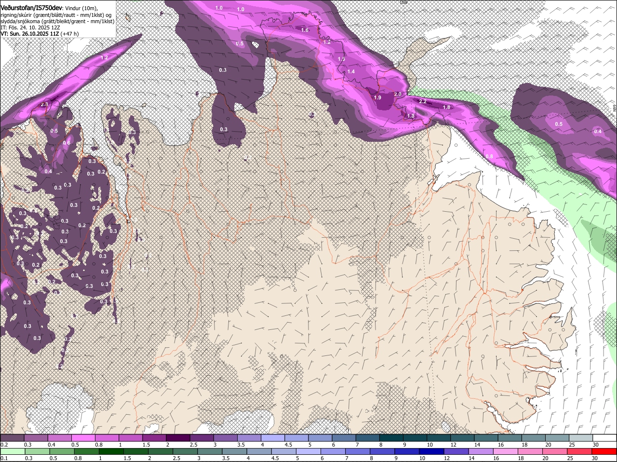This screenshot has height=462, width=617.
Task: Click top legend swatch between 0.5 and 0.8
Action: [83, 438]
